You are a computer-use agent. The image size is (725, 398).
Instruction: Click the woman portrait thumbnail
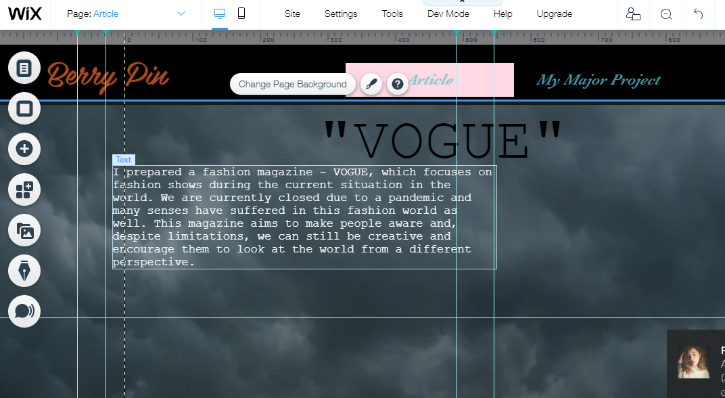[x=694, y=362]
